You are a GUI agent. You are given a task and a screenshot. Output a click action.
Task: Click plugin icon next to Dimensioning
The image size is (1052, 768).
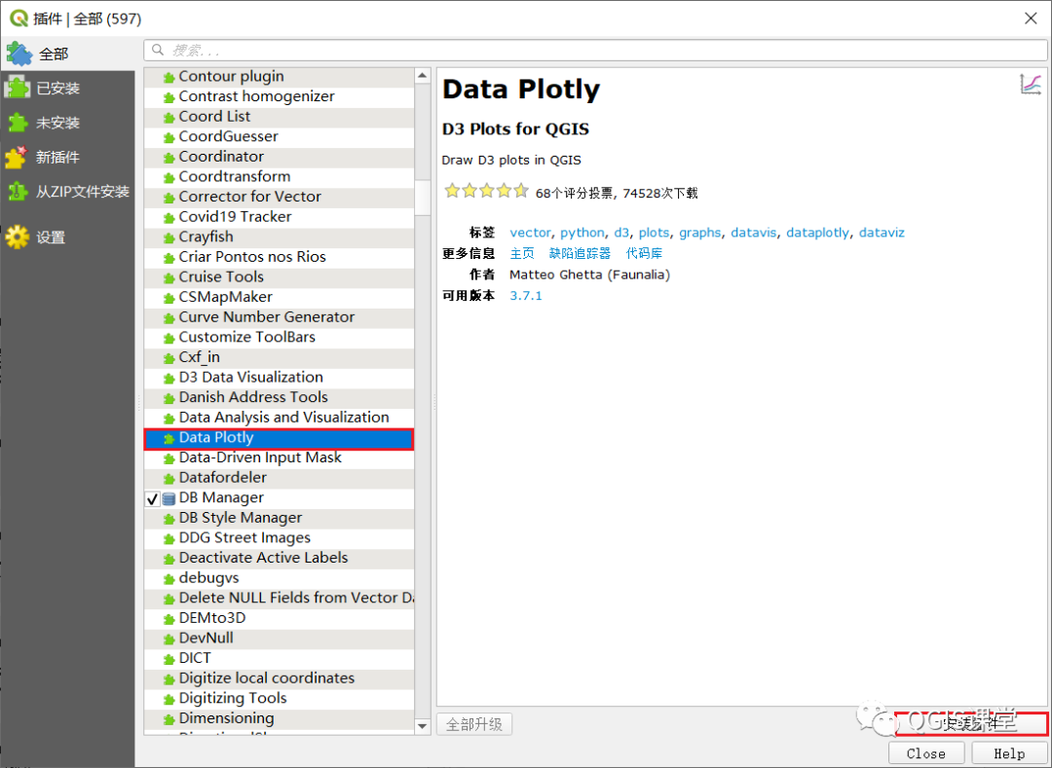(169, 719)
